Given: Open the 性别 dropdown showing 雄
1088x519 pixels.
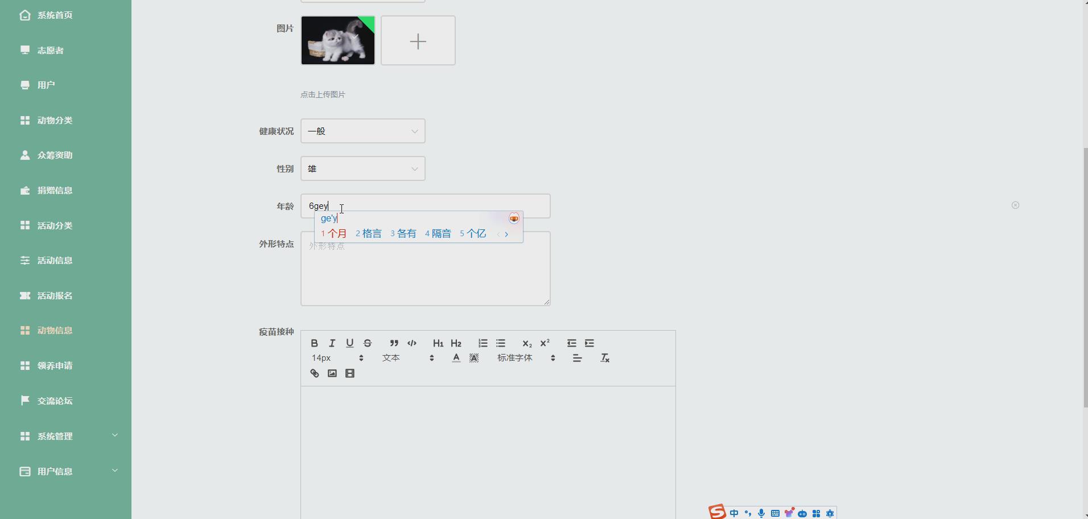Looking at the screenshot, I should point(363,168).
